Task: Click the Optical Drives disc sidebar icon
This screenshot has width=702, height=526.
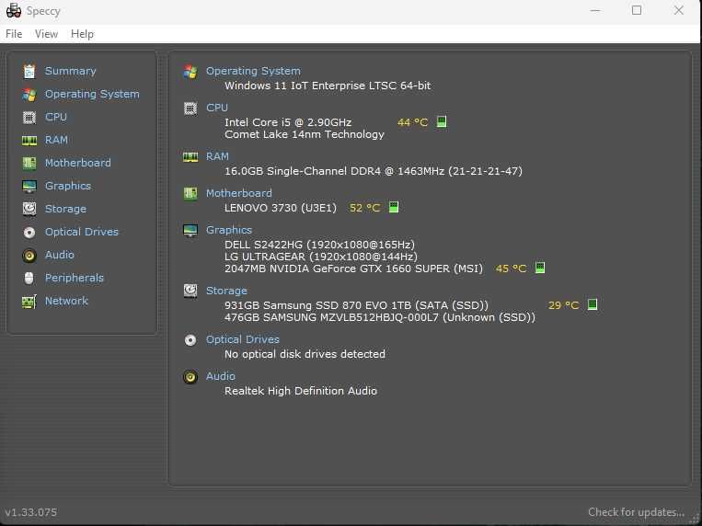Action: pos(29,232)
